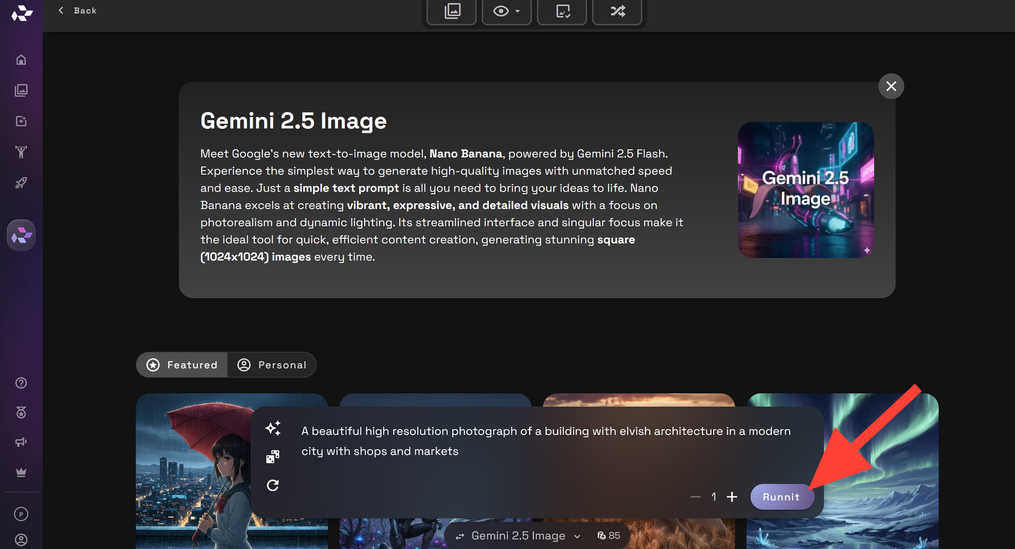Stay on the Featured tab
This screenshot has width=1015, height=549.
pos(181,364)
